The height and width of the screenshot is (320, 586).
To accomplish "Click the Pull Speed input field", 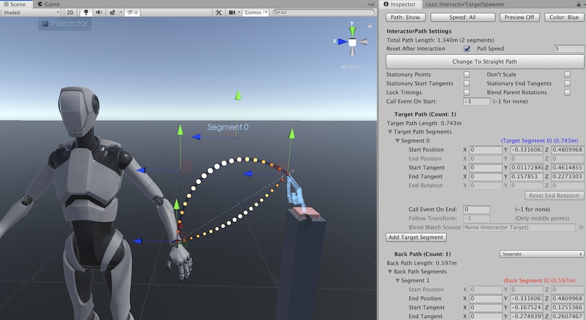I will pos(566,49).
